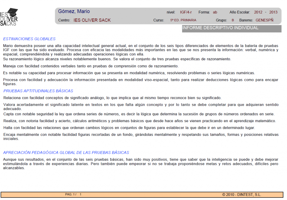Click the ESTIMACIONES GLOBALES heading
Screen dimensions: 287x200
coord(29,39)
